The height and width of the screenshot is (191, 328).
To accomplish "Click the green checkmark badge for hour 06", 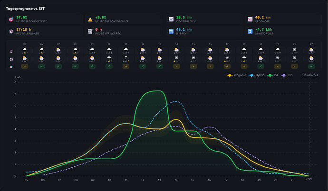I will pos(42,66).
